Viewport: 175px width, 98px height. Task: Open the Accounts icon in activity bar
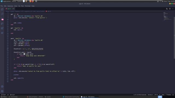pos(2,87)
